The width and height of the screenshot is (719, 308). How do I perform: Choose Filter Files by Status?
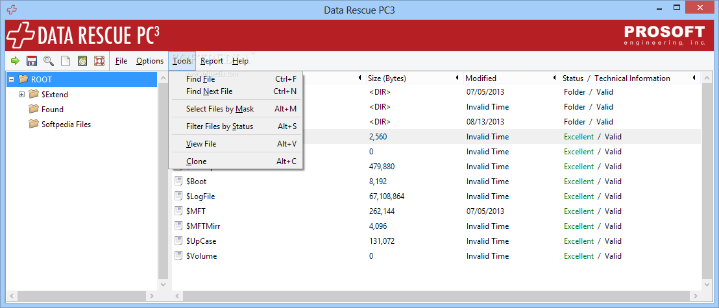point(236,126)
